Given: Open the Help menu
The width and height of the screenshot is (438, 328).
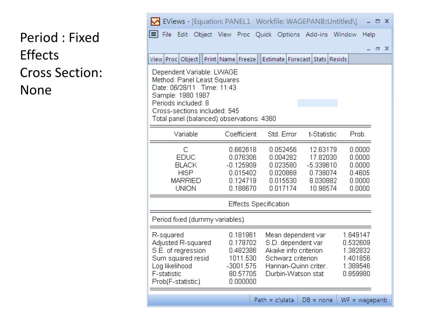Looking at the screenshot, I should click(369, 35).
